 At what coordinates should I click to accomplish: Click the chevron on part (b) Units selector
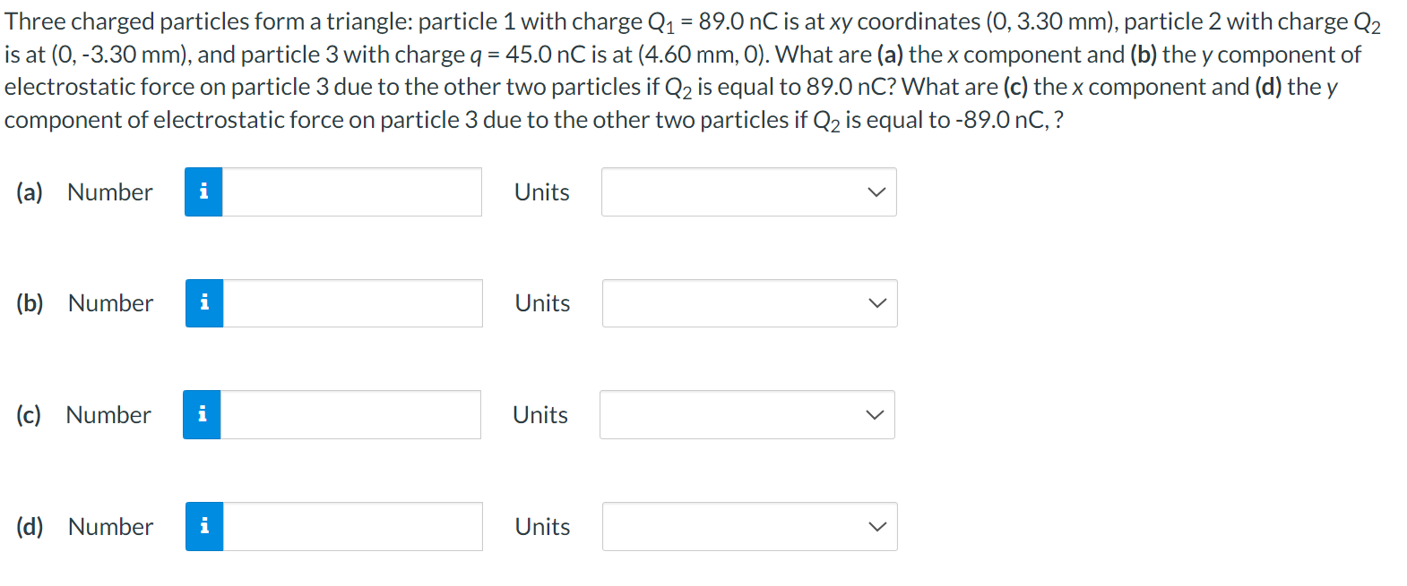(x=876, y=303)
